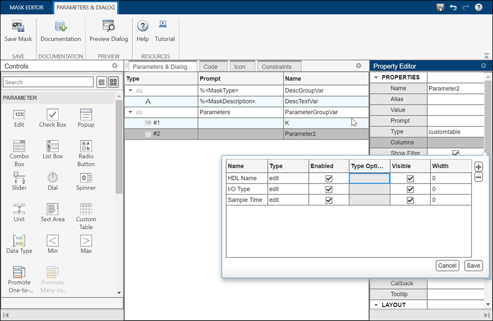This screenshot has width=493, height=321.
Task: Toggle Enabled checkbox for Sample Time
Action: [329, 200]
